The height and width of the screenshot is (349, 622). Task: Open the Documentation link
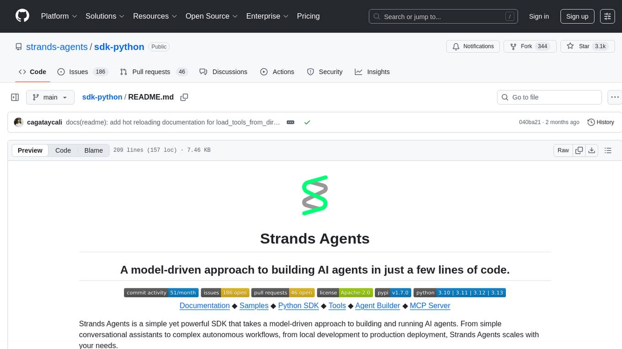[204, 306]
